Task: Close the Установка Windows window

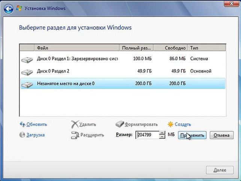Action: [x=232, y=3]
